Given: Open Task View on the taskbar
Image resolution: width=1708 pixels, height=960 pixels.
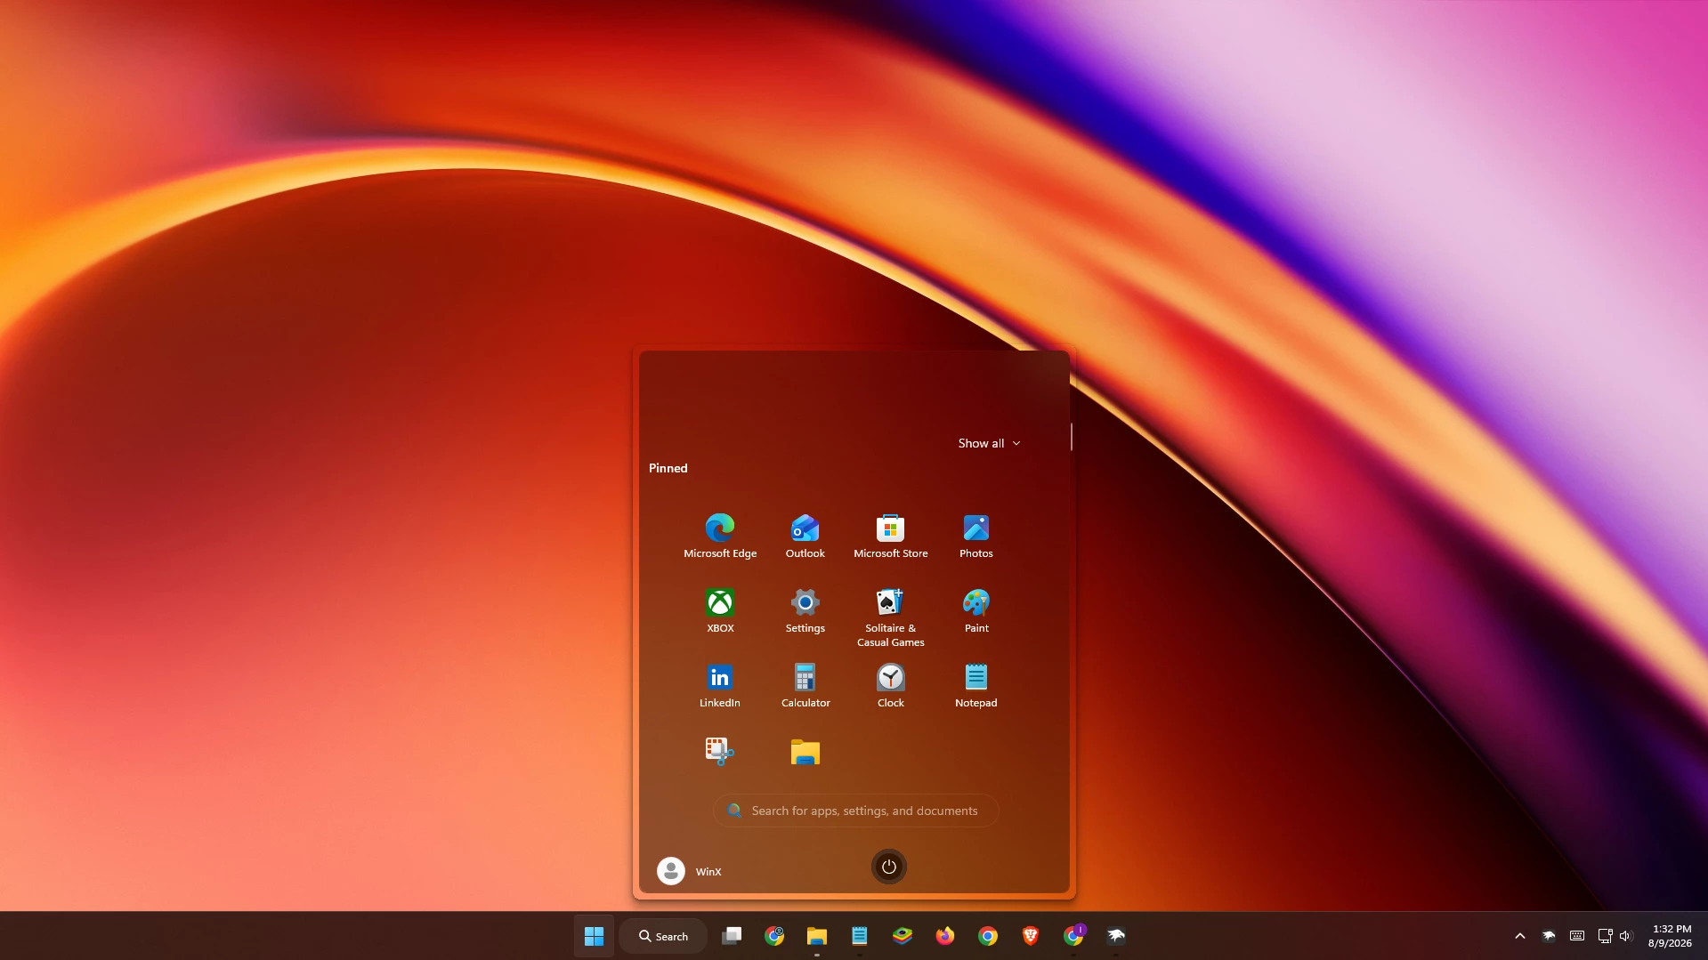Looking at the screenshot, I should (x=732, y=936).
